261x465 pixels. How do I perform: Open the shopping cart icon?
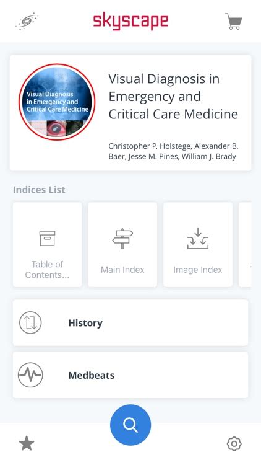click(x=234, y=21)
